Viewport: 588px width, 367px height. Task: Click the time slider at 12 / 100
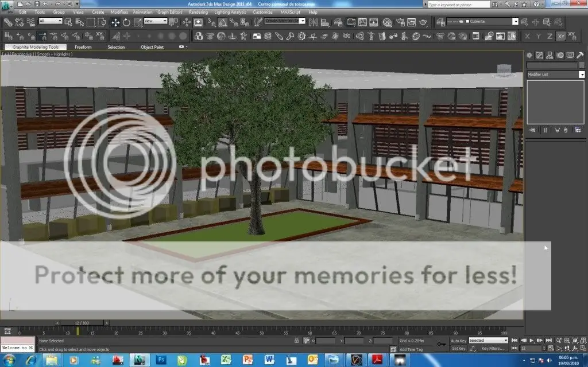click(x=82, y=323)
